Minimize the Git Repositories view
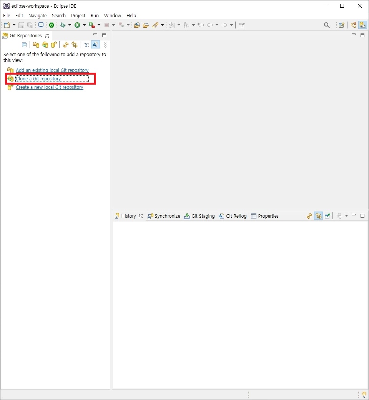The height and width of the screenshot is (400, 369). click(x=95, y=35)
